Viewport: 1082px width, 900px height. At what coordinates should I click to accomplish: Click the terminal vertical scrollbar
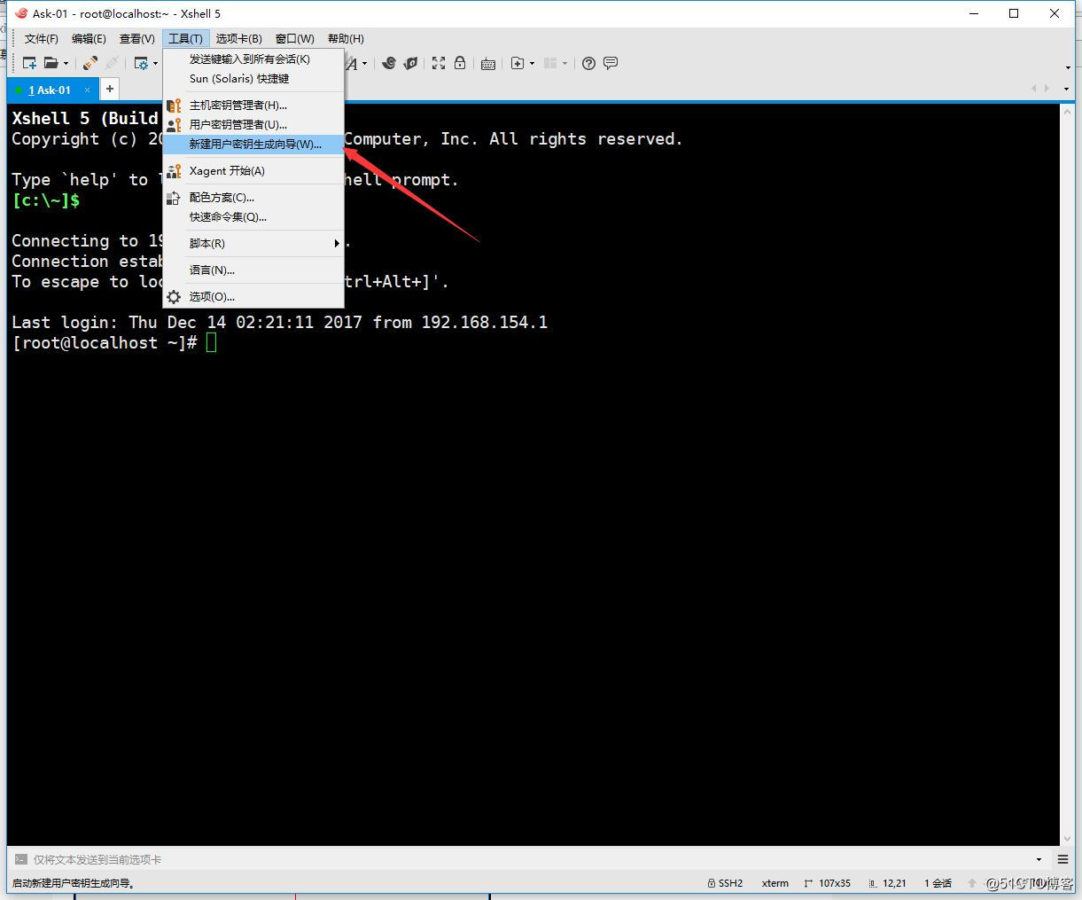point(1067,474)
